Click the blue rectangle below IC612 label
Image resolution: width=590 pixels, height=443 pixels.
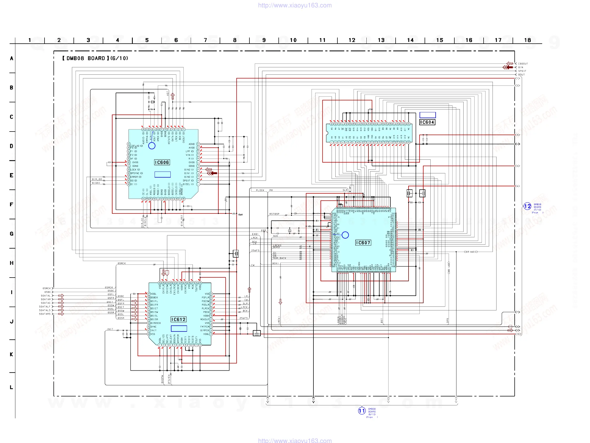pyautogui.click(x=179, y=329)
